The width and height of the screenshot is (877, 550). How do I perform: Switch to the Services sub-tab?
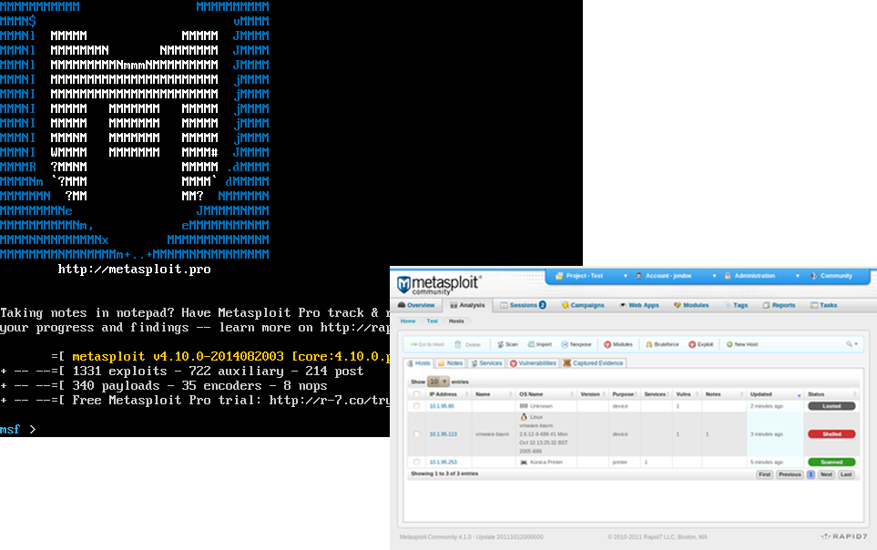coord(486,363)
